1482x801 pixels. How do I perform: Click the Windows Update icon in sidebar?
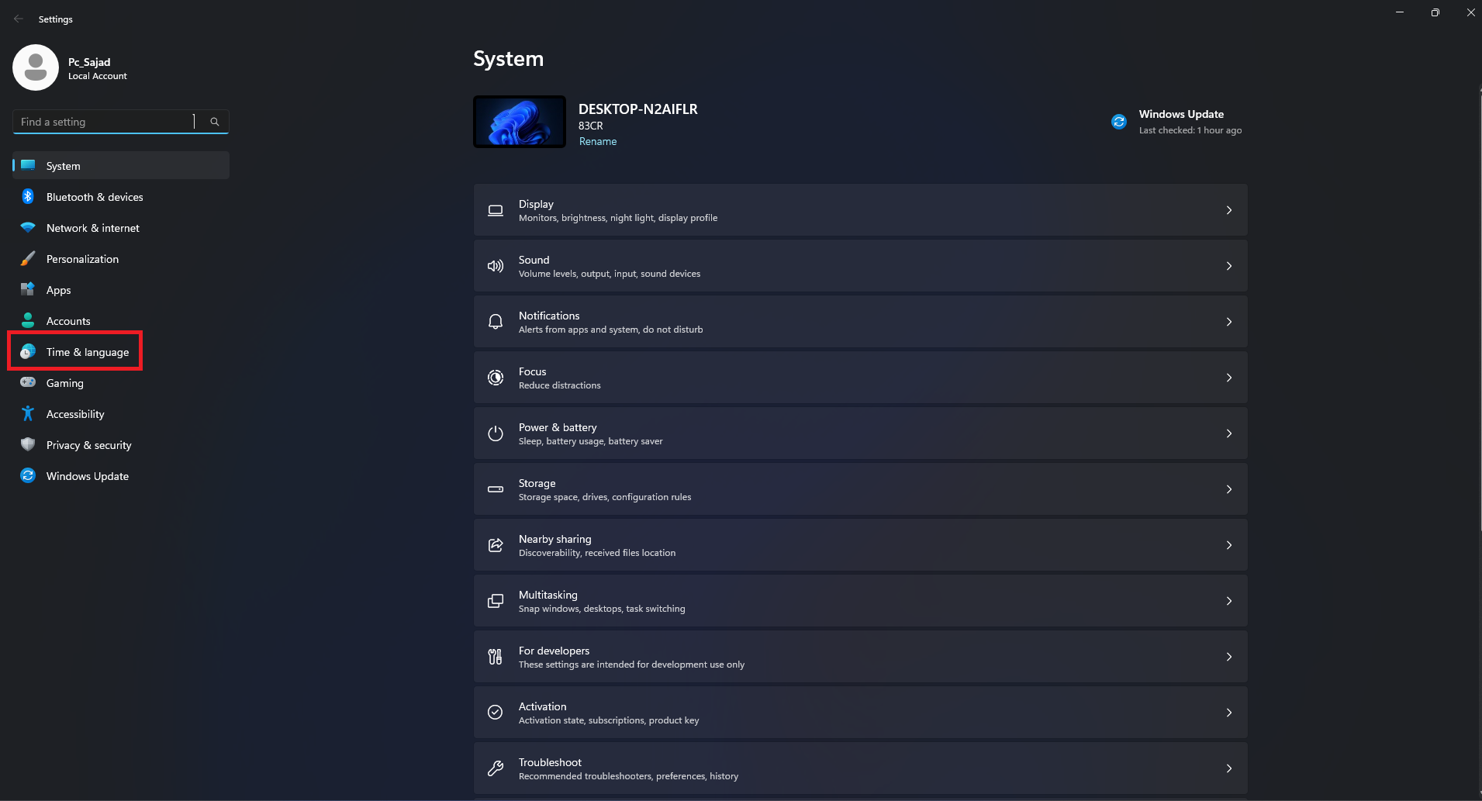(28, 476)
